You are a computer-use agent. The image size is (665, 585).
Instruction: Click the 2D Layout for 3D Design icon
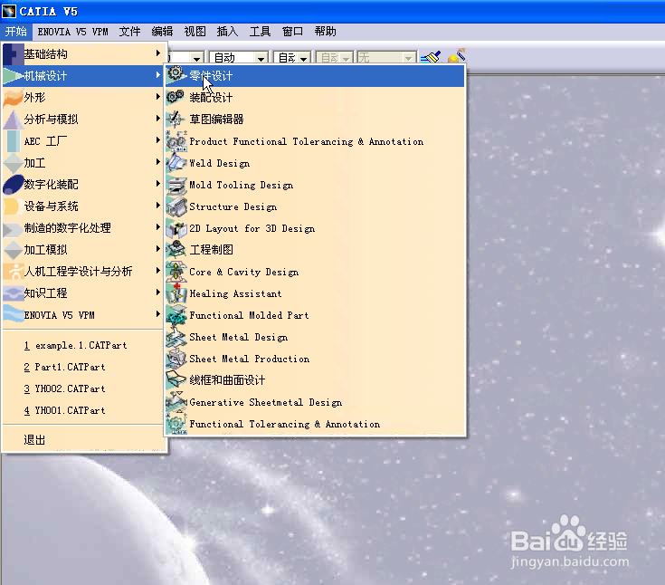(176, 228)
